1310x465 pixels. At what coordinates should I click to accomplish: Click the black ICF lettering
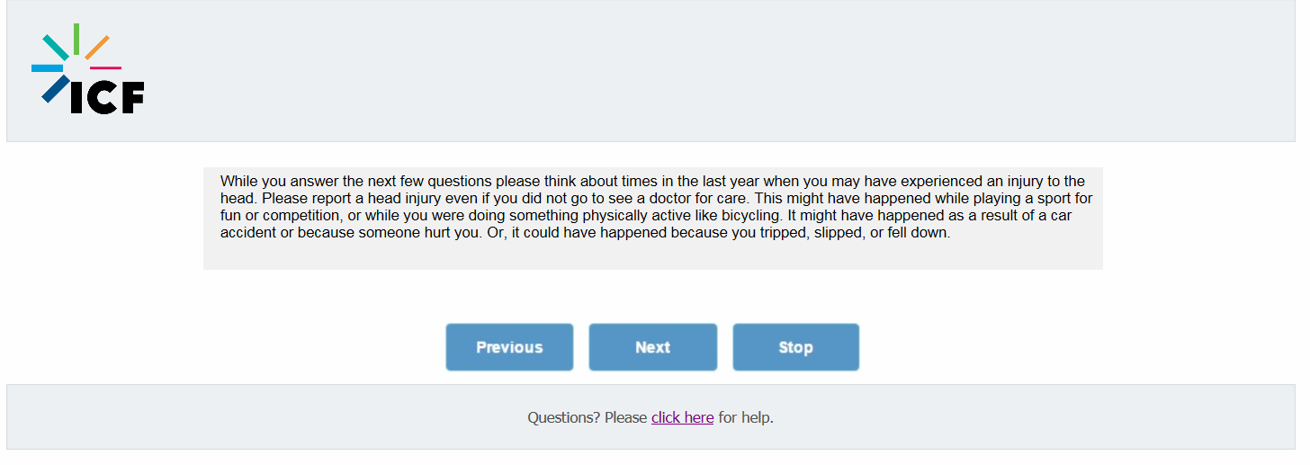pos(107,97)
